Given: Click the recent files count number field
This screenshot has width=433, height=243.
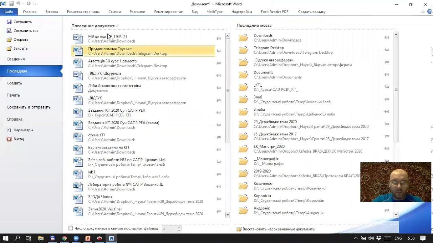Looking at the screenshot, I should click(x=169, y=228).
